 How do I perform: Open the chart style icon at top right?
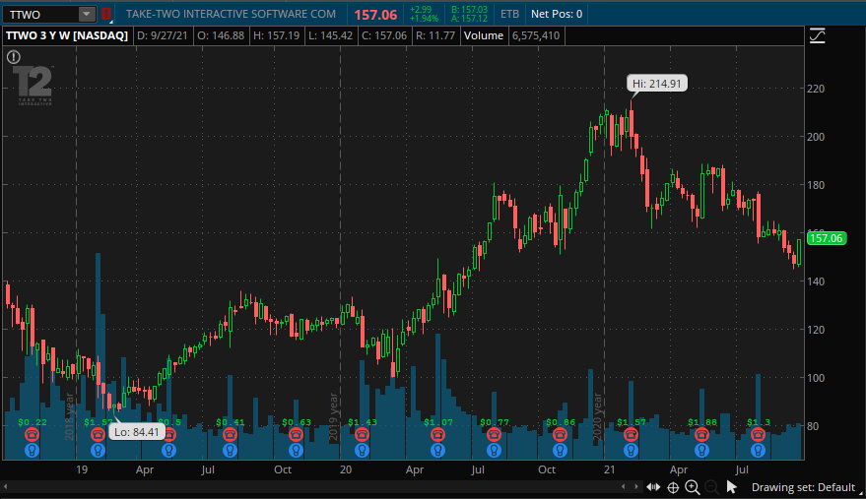pos(817,36)
